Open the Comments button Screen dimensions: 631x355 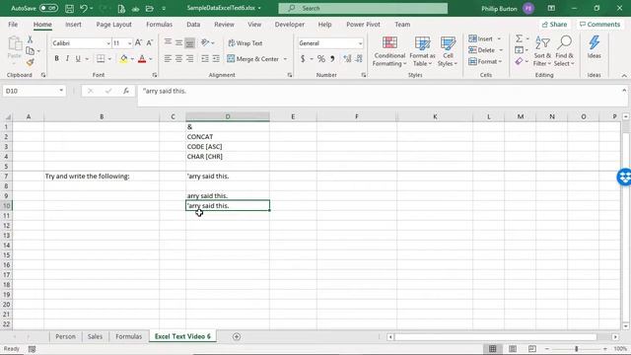tap(599, 25)
